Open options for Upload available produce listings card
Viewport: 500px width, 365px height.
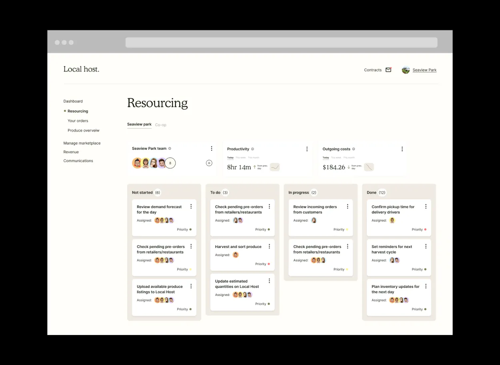pos(191,286)
